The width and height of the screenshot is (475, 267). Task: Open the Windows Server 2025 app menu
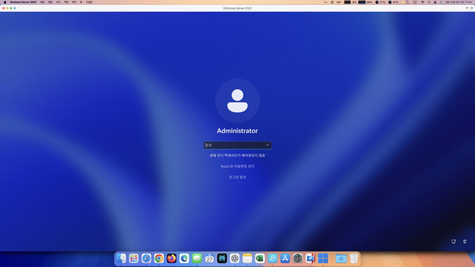[23, 2]
